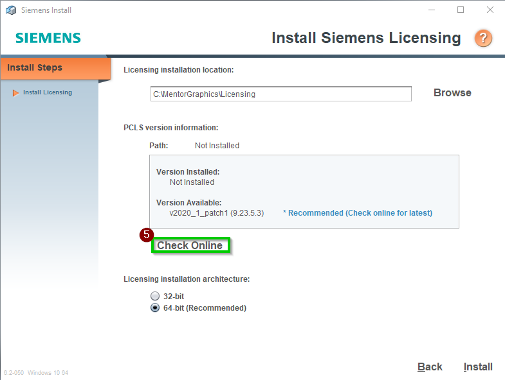Go Back to the previous step

pyautogui.click(x=430, y=367)
